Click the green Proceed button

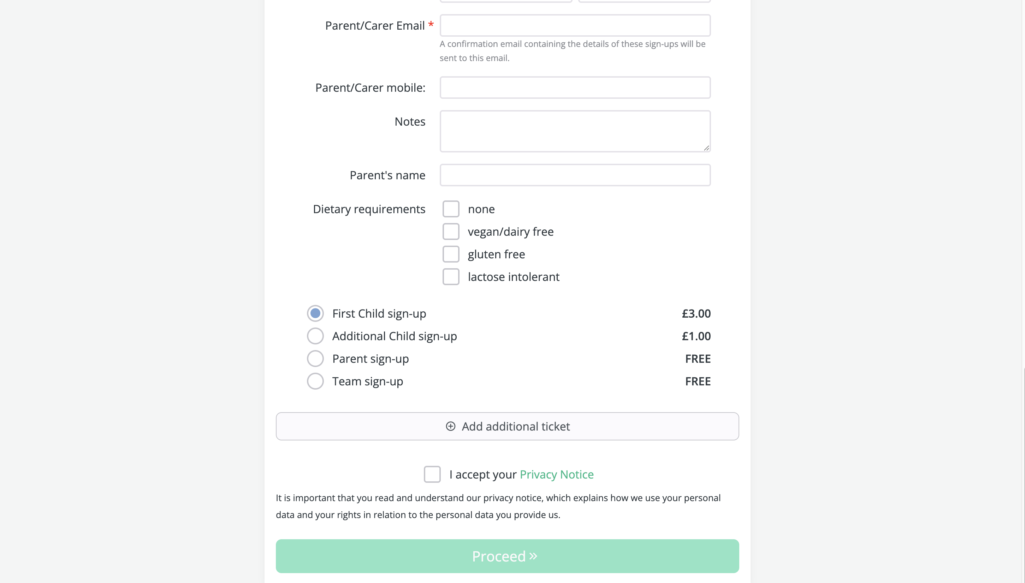tap(507, 556)
